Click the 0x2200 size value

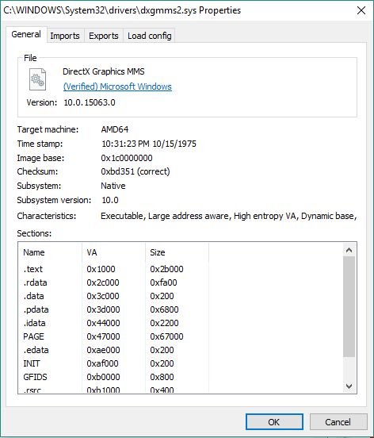(164, 323)
